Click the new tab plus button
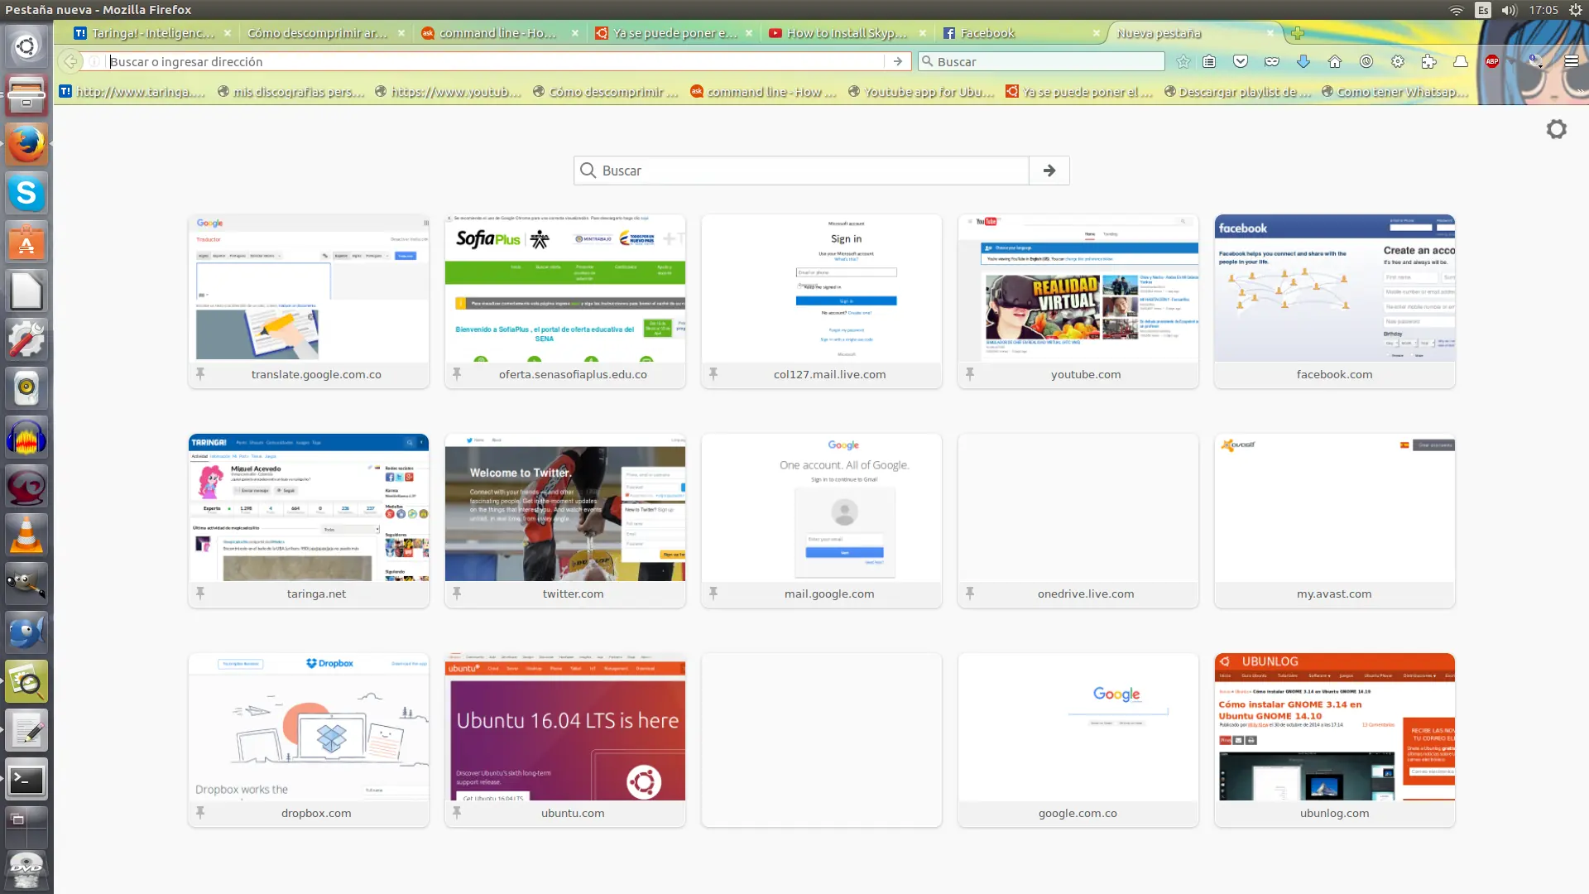This screenshot has height=894, width=1589. coord(1297,33)
